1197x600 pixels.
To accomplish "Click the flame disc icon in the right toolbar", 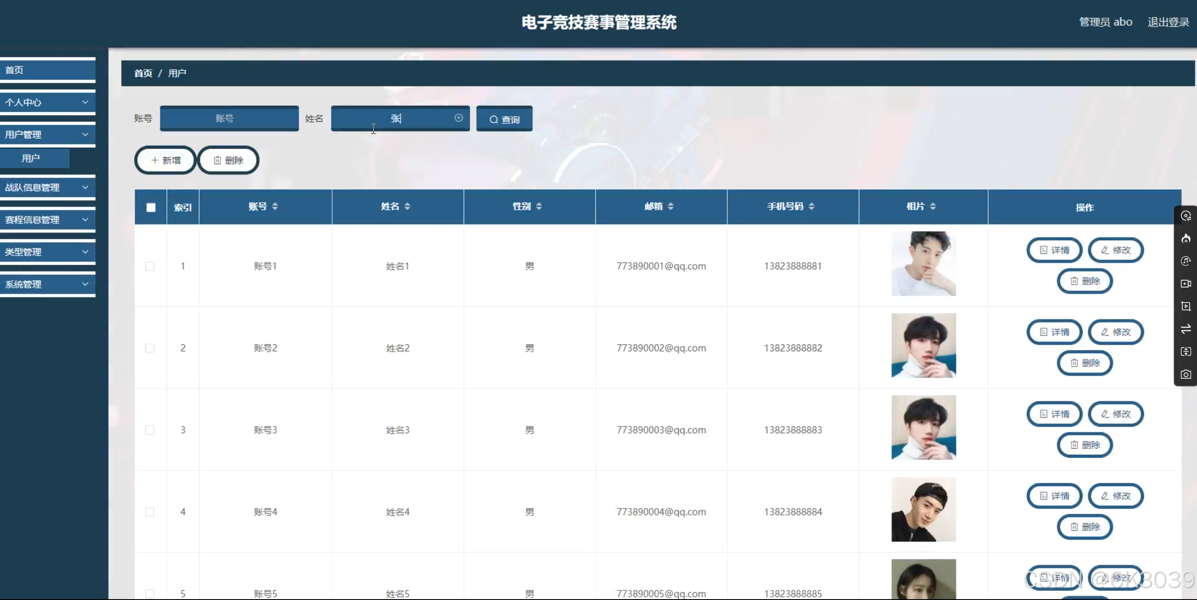I will (x=1185, y=239).
